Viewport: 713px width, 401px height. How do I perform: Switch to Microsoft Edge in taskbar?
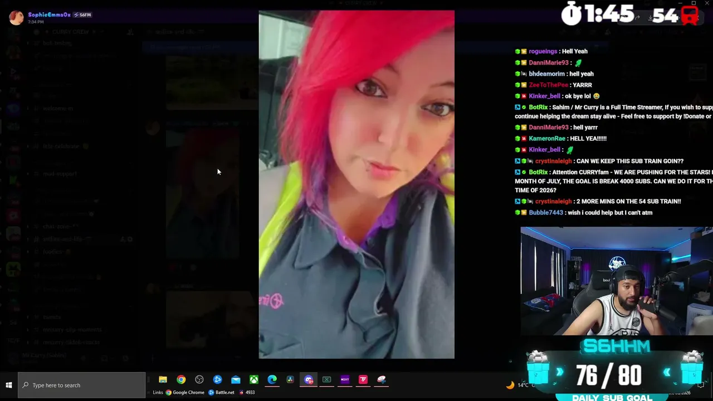(272, 380)
